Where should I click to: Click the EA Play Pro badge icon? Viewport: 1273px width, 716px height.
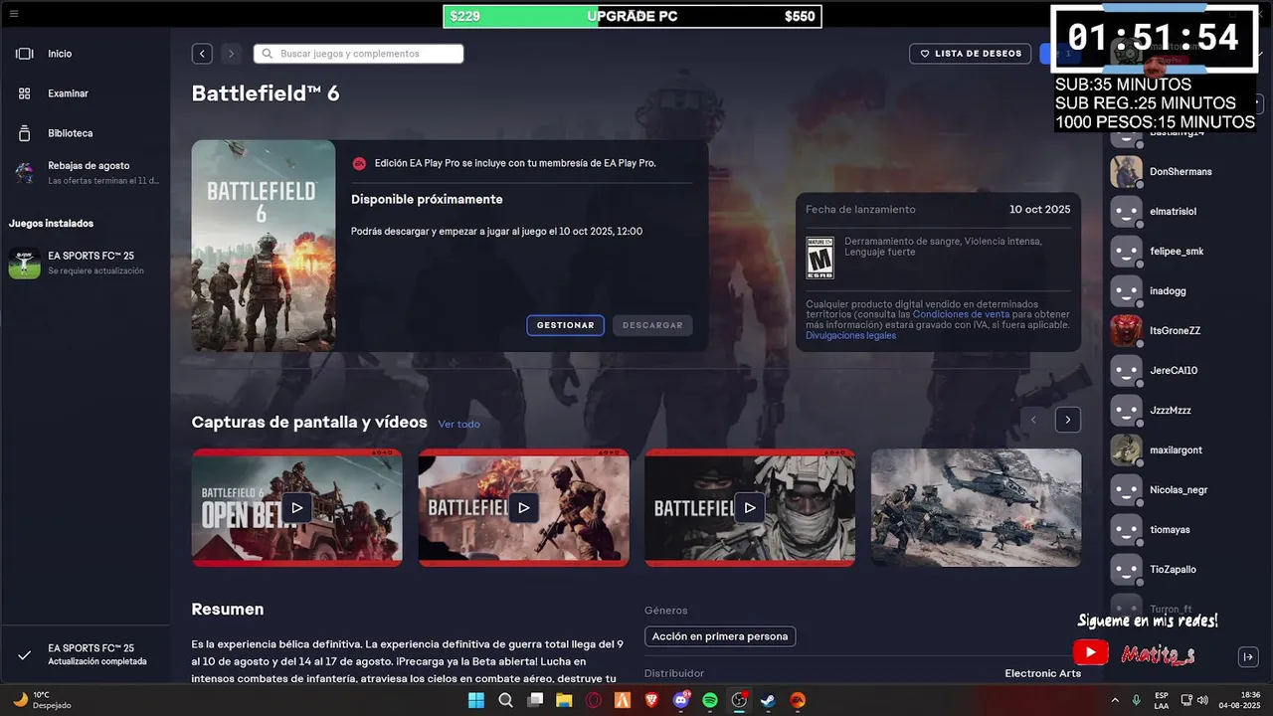click(359, 163)
